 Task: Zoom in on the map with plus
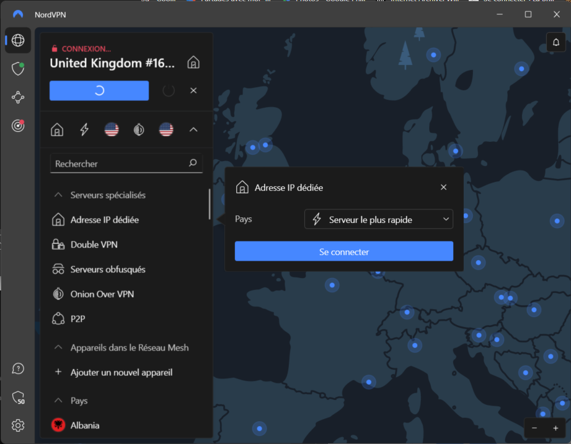(x=555, y=428)
